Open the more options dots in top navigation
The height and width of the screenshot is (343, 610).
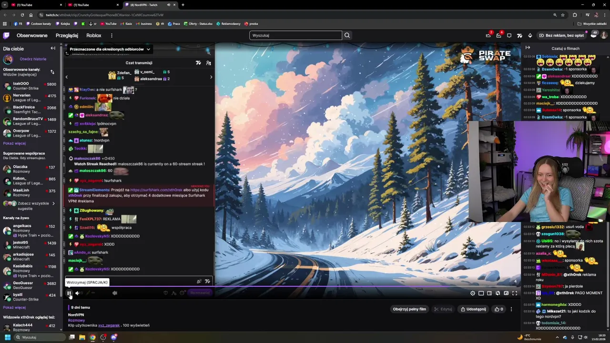tap(112, 35)
